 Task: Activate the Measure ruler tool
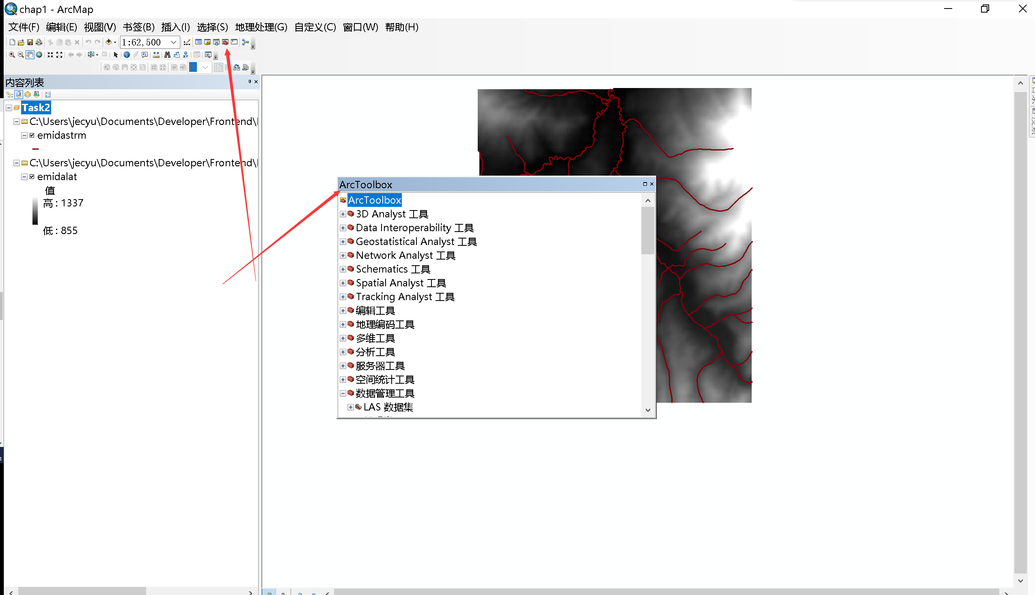pos(156,55)
